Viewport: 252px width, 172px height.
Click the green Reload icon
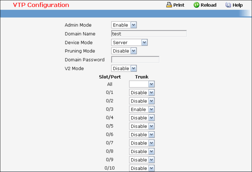tap(196, 5)
